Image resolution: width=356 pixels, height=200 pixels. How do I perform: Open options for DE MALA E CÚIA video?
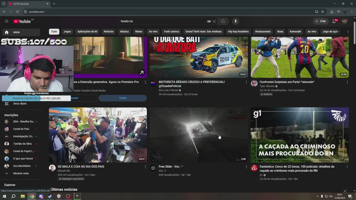145,167
